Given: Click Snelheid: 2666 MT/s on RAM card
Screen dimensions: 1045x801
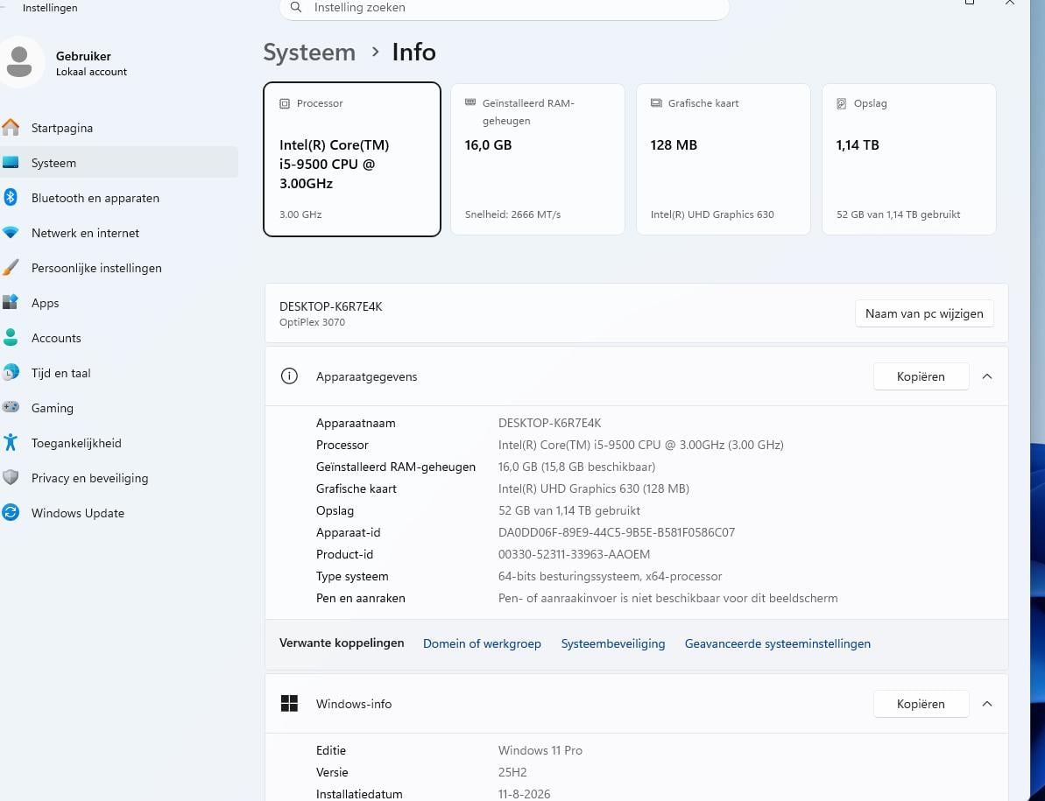Looking at the screenshot, I should [512, 214].
